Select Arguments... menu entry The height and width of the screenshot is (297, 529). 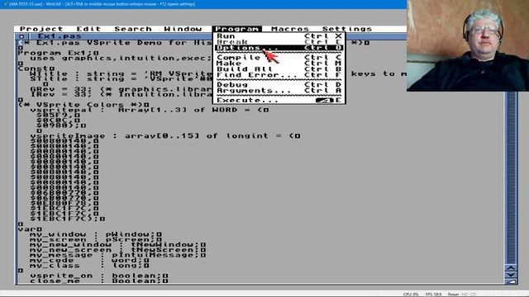(x=279, y=91)
